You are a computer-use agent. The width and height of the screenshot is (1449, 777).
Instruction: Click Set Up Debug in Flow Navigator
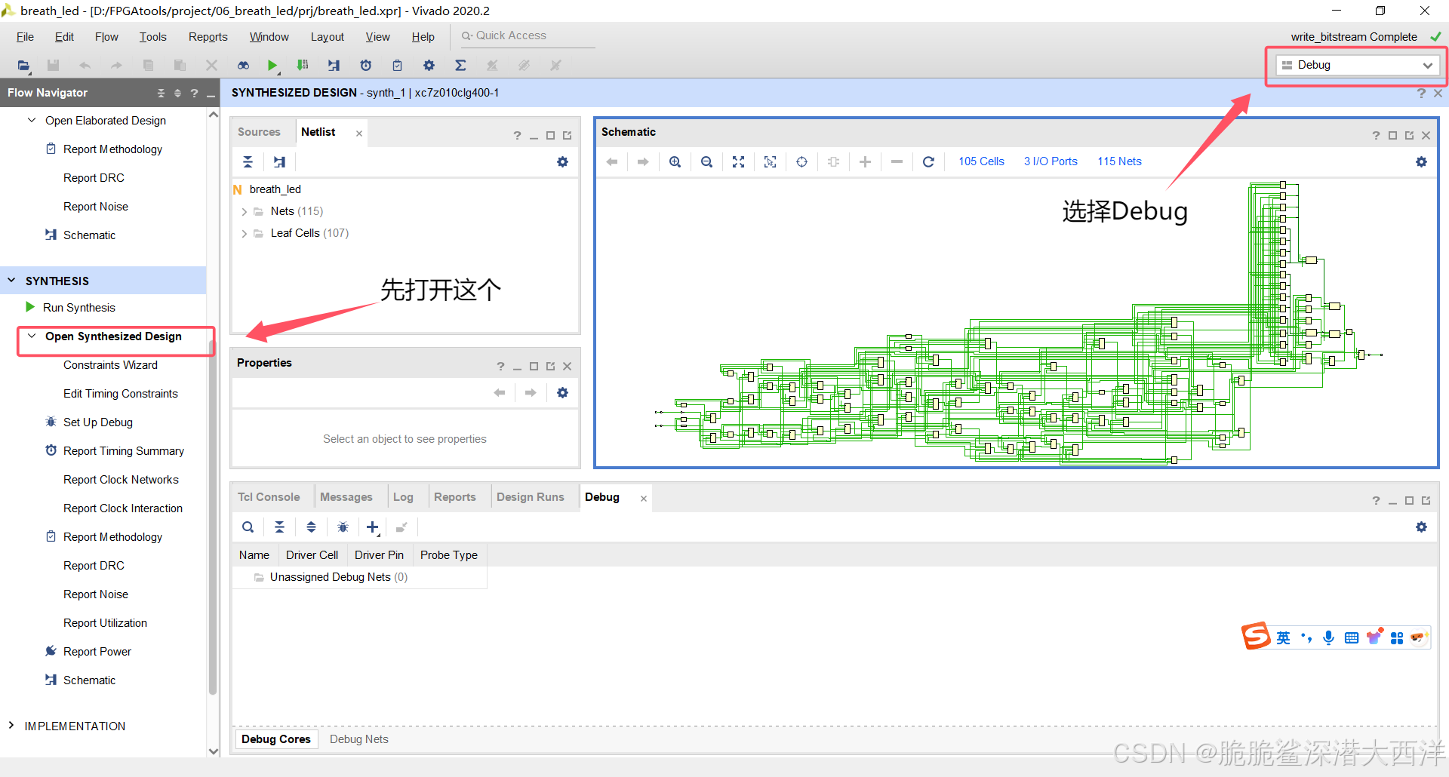coord(98,422)
